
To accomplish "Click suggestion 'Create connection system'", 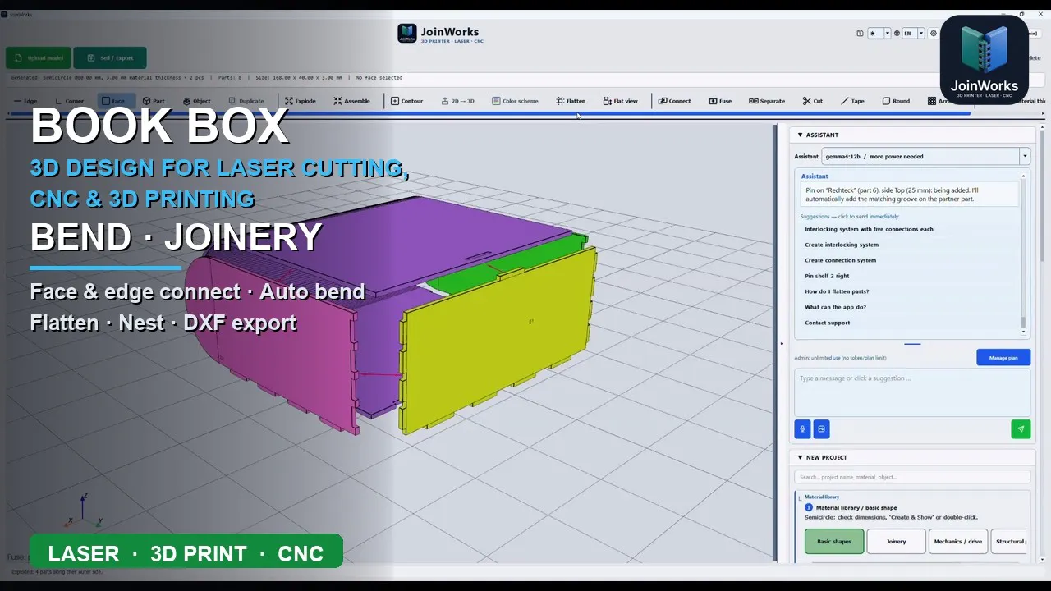I will pos(840,260).
